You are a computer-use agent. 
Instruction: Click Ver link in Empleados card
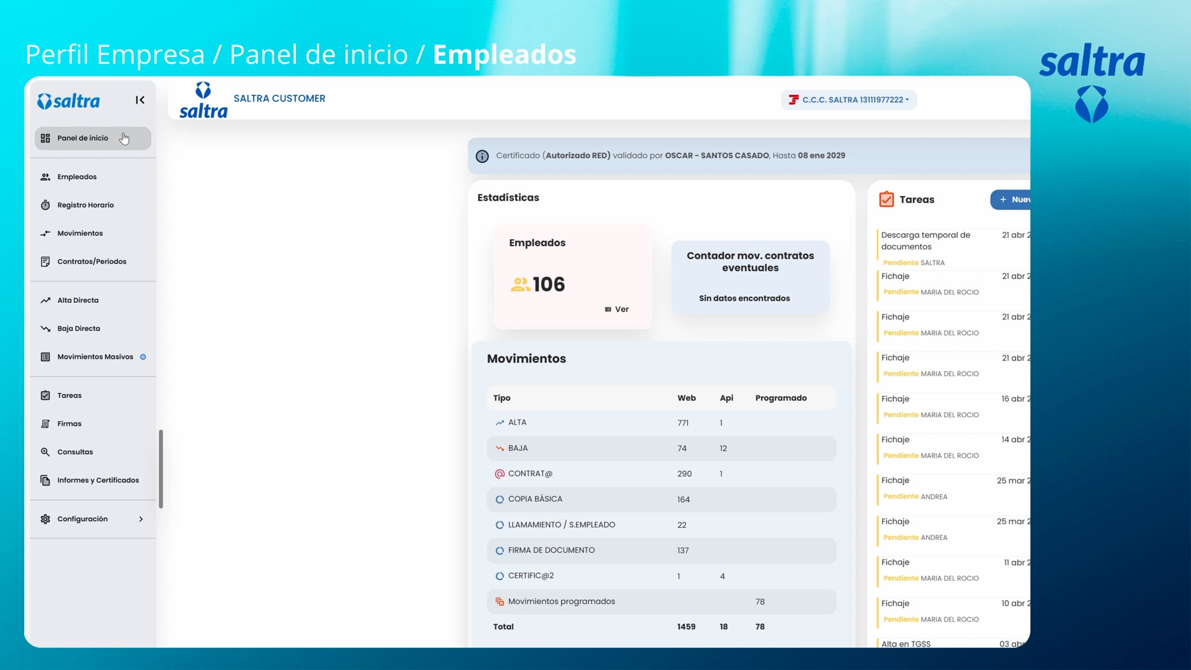(616, 309)
